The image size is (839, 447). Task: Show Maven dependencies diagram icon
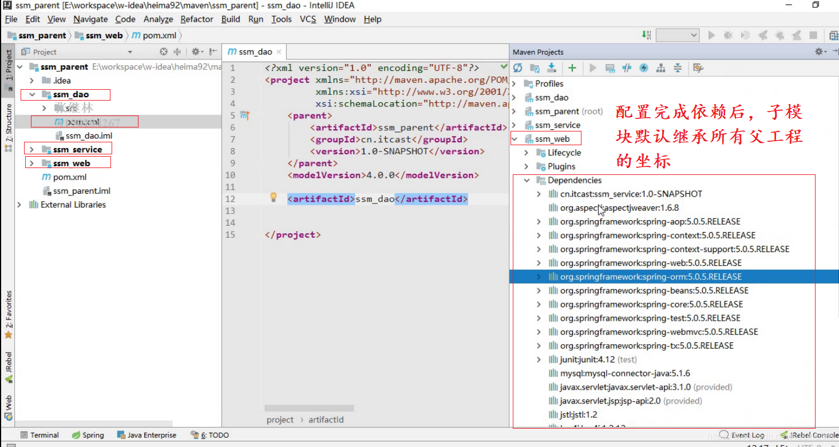point(660,68)
